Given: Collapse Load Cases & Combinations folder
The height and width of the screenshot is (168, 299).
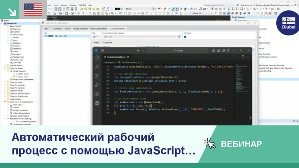Looking at the screenshot, I should coord(5,102).
